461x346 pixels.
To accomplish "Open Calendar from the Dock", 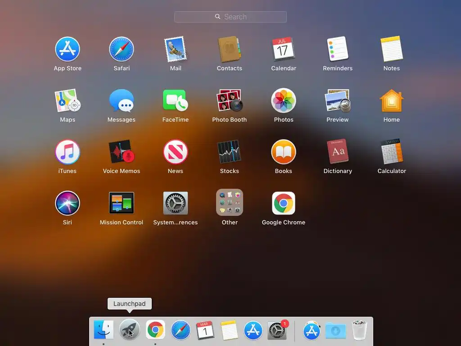I will click(x=205, y=330).
